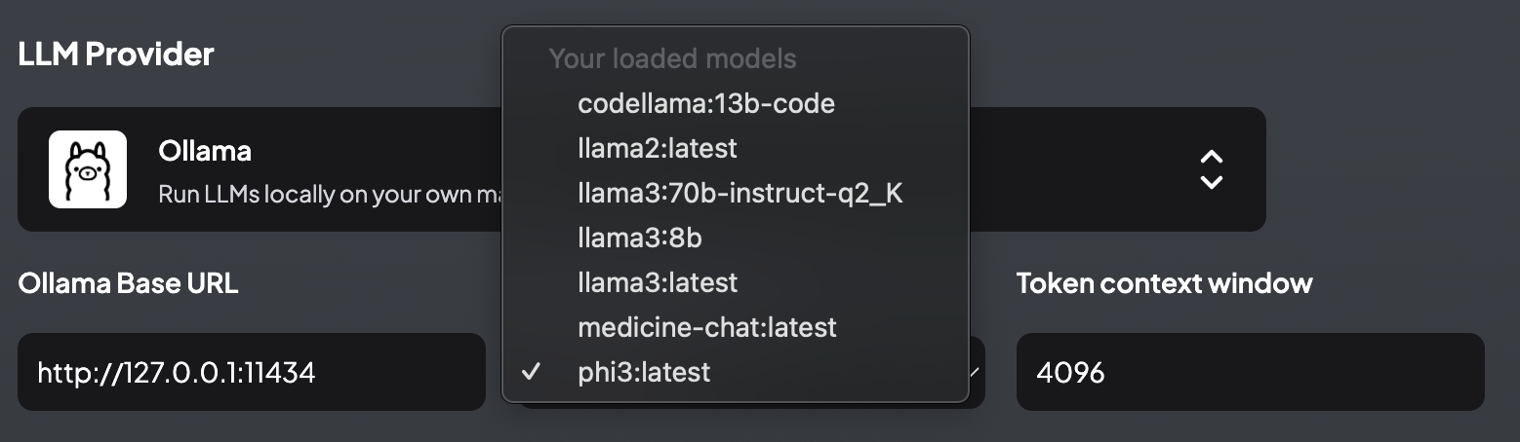
Task: Click the 'Your loaded models' header
Action: (672, 58)
